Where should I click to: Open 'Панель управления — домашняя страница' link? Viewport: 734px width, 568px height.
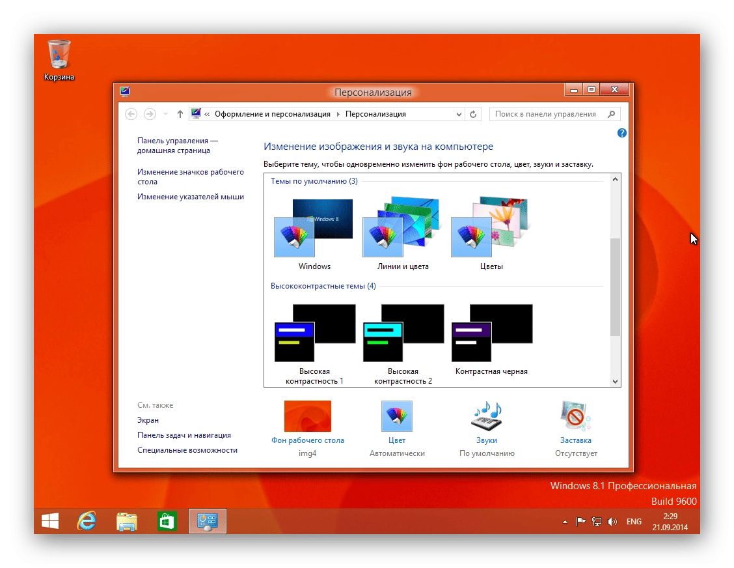coord(178,145)
